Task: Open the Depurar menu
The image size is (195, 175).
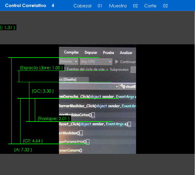Action: pos(91,53)
